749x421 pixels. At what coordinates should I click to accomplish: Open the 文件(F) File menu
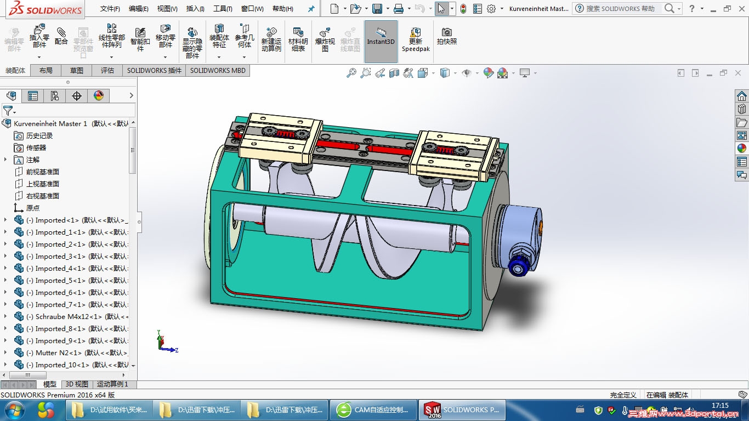tap(110, 9)
